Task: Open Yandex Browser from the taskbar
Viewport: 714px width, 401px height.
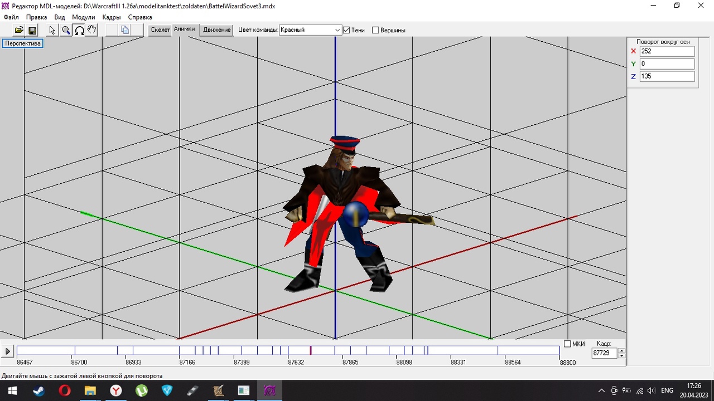Action: 116,390
